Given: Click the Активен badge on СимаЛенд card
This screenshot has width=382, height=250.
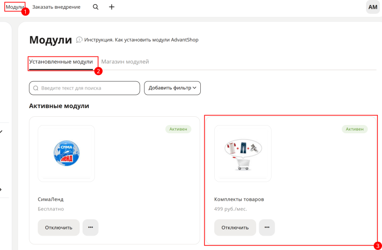Looking at the screenshot, I should (x=178, y=129).
